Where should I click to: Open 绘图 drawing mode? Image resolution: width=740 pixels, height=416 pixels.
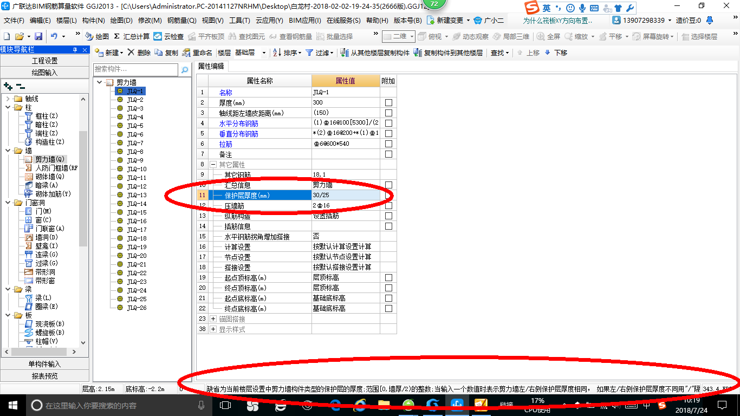point(98,36)
